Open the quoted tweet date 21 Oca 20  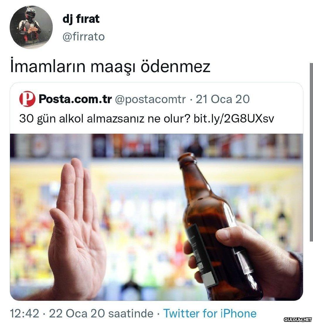tap(223, 99)
